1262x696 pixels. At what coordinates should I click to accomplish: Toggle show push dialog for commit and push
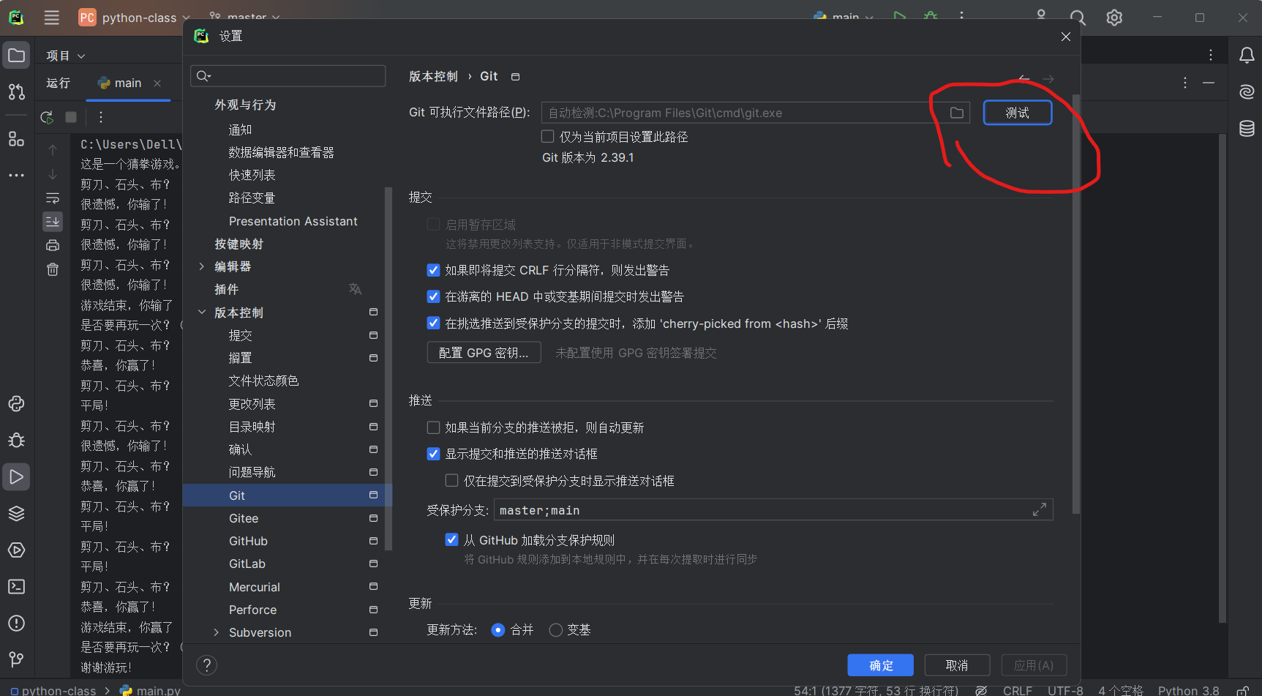(433, 454)
